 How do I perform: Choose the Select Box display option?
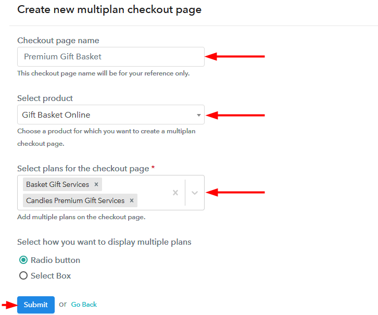(x=23, y=275)
